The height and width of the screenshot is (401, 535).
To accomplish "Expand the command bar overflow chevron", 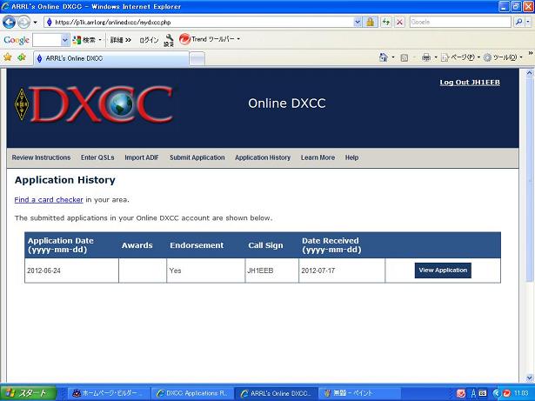I will click(x=531, y=53).
